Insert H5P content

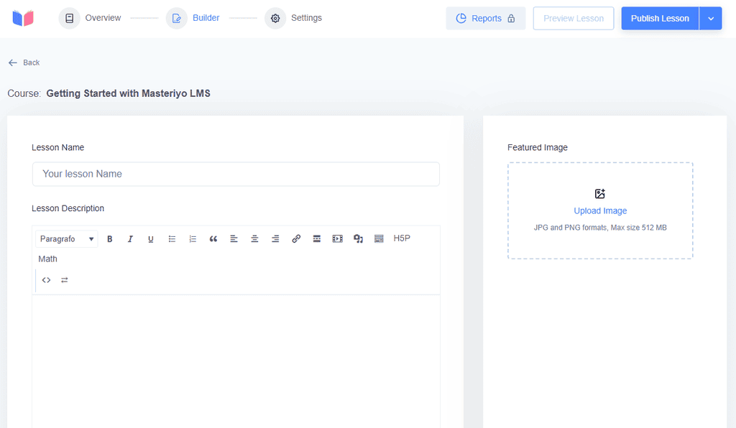(402, 238)
